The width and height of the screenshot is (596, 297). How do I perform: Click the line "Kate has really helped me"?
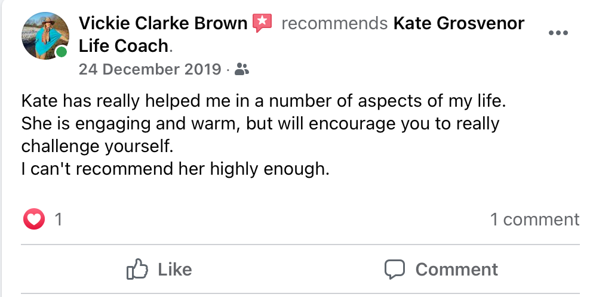(x=263, y=100)
